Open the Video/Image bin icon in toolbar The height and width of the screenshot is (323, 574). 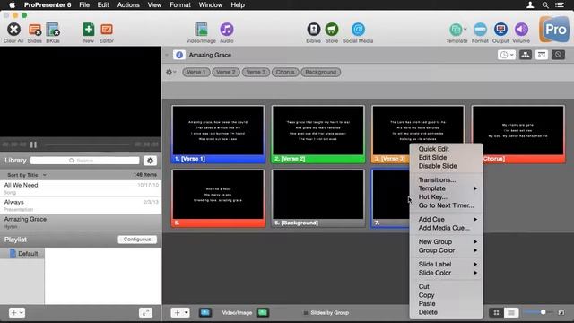pos(201,30)
